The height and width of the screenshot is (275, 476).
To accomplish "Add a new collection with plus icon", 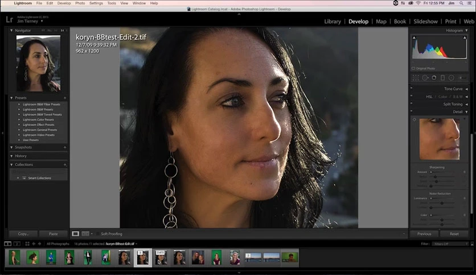I will 65,165.
